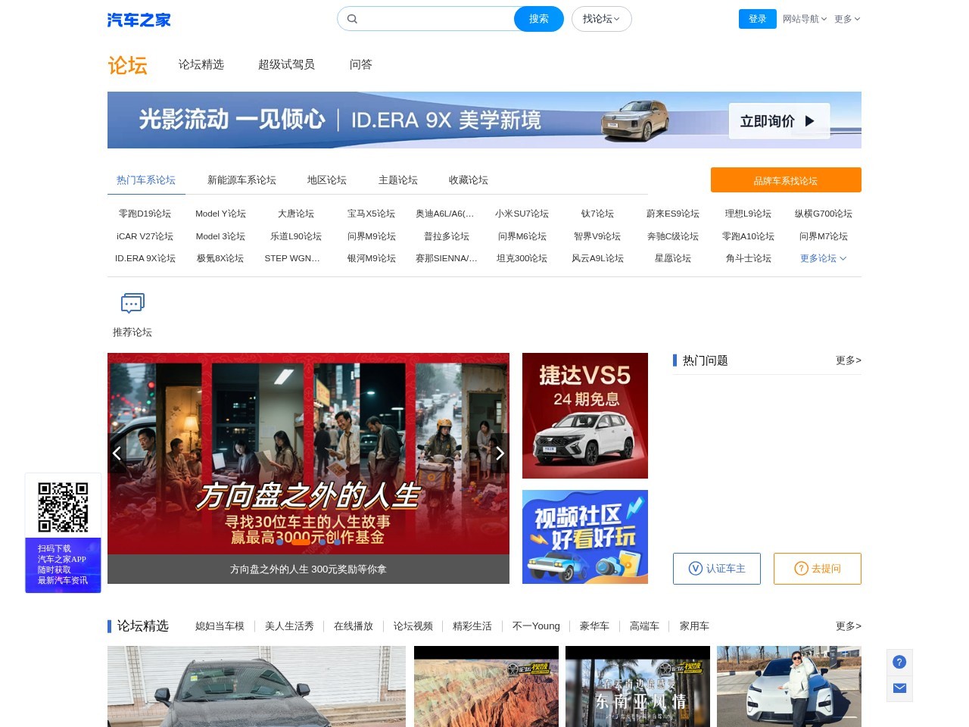This screenshot has width=969, height=727.
Task: Expand 更多论坛 in forum list
Action: point(823,258)
